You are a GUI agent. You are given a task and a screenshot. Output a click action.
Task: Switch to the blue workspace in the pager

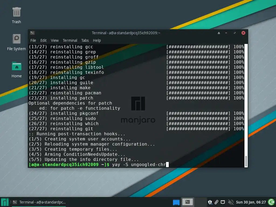176,202
